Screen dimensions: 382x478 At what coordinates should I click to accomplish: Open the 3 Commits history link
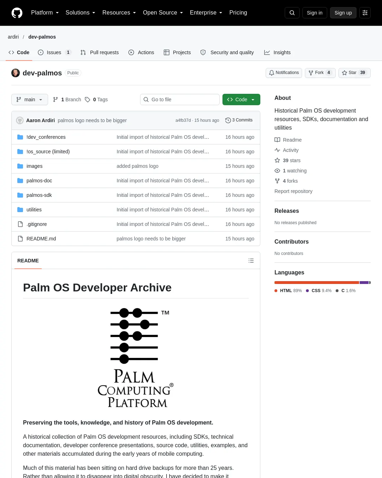(x=239, y=120)
